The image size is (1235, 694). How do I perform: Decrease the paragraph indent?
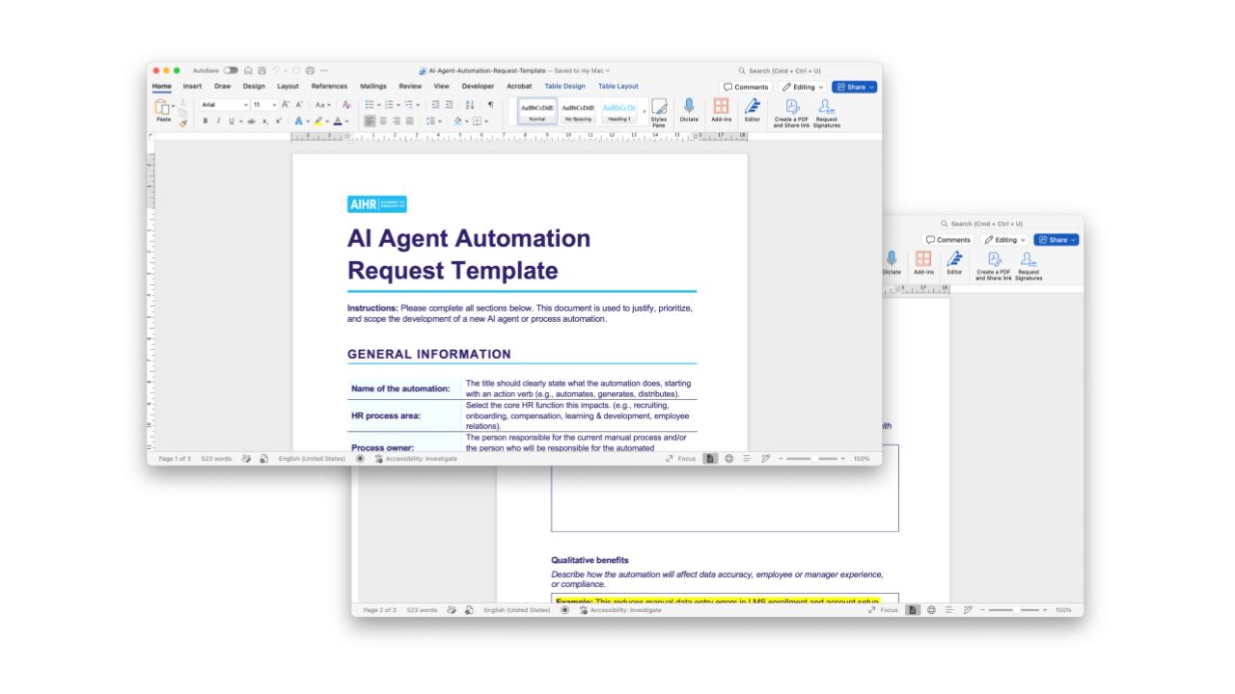coord(436,104)
